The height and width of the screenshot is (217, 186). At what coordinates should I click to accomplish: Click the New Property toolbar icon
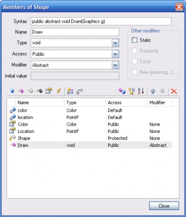[48, 91]
